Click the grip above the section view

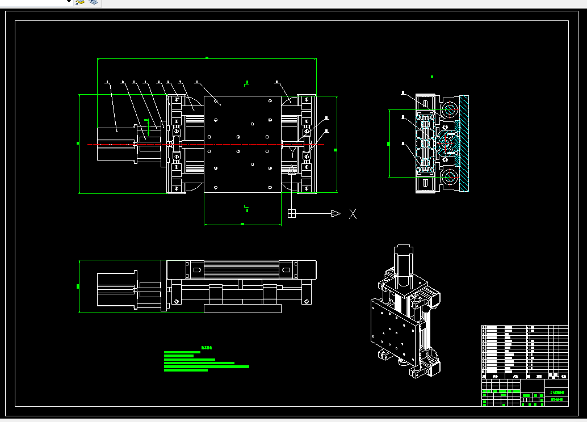432,77
